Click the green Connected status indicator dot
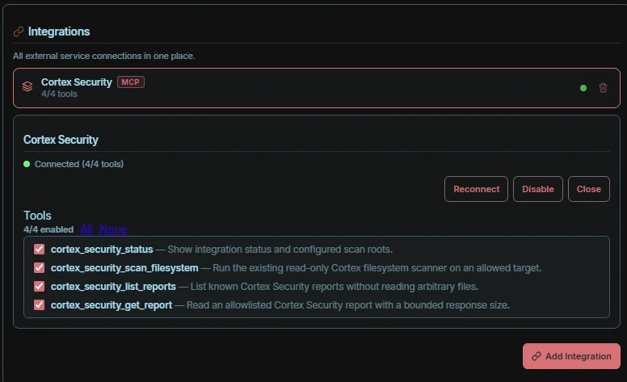 (27, 164)
